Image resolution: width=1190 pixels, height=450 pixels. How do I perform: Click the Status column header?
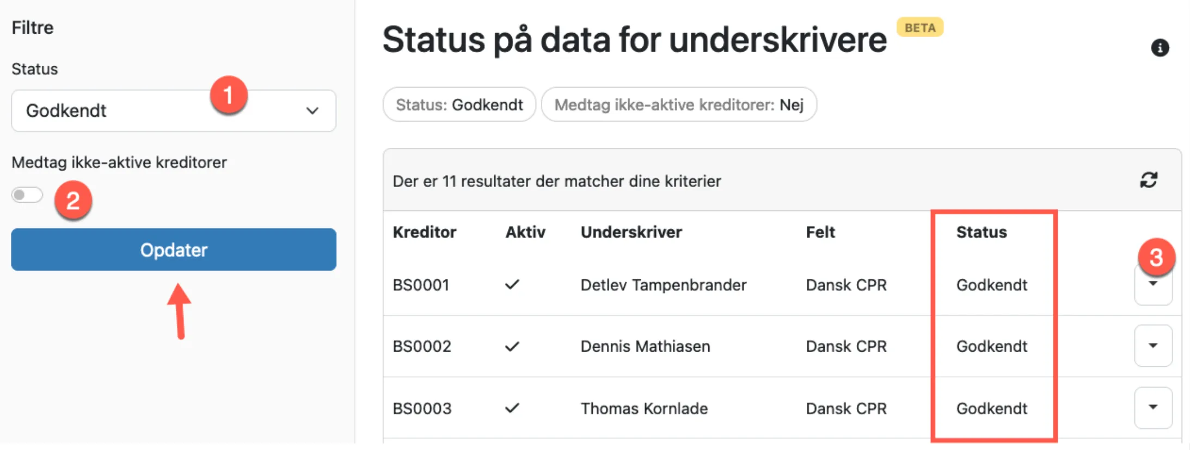[x=982, y=232]
